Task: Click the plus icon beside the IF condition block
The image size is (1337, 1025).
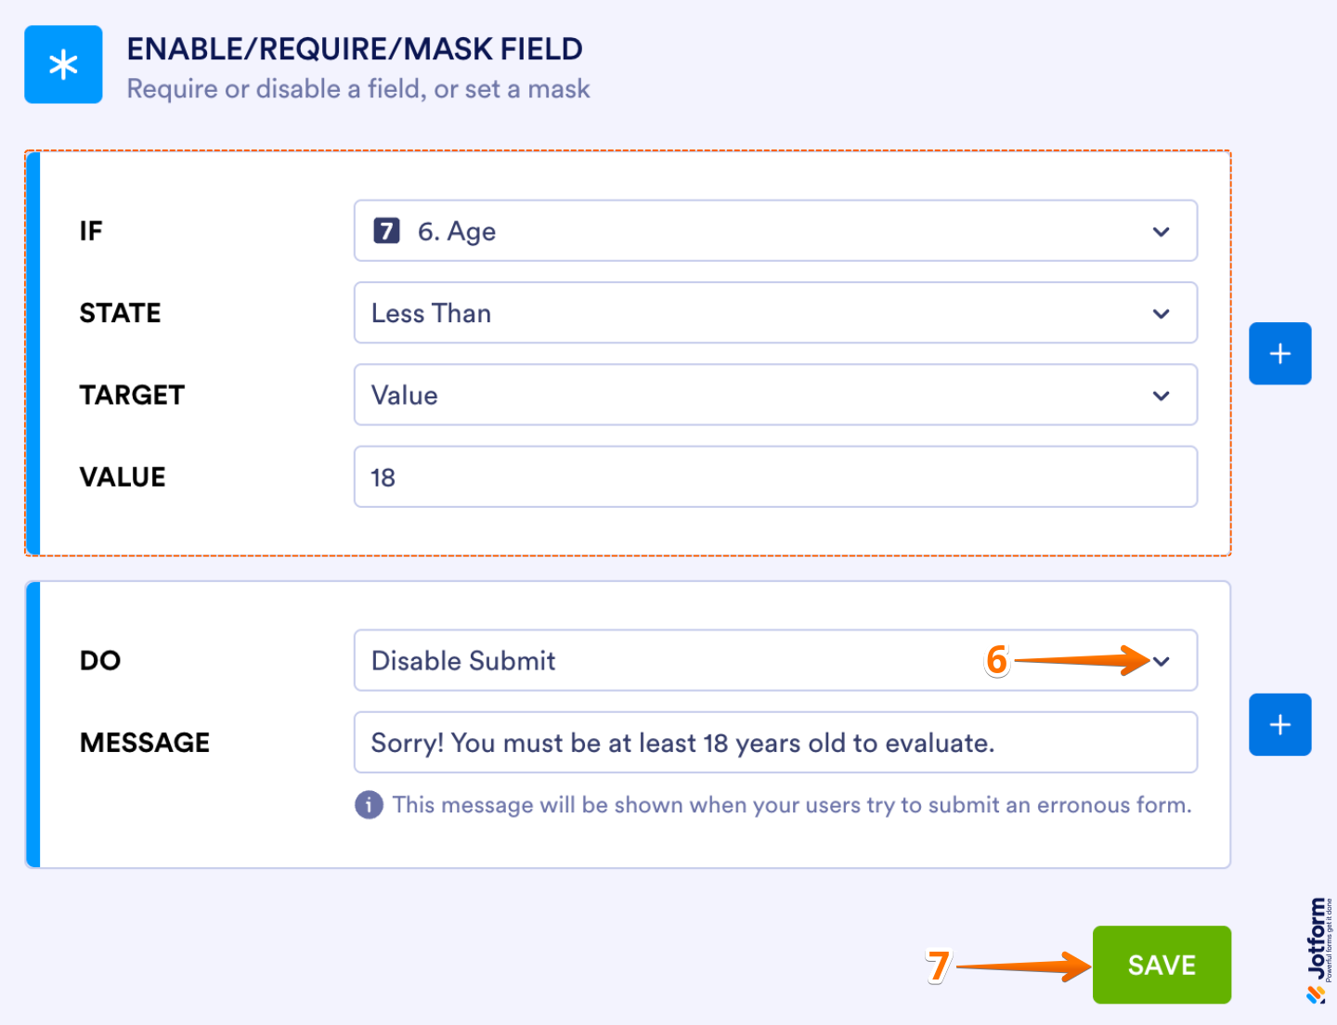Action: coord(1279,353)
